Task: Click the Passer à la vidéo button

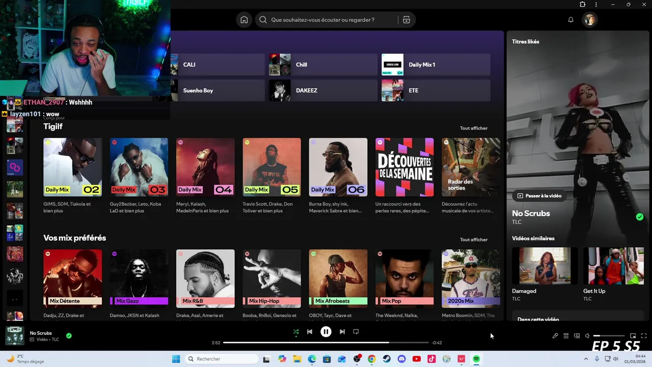Action: [539, 196]
